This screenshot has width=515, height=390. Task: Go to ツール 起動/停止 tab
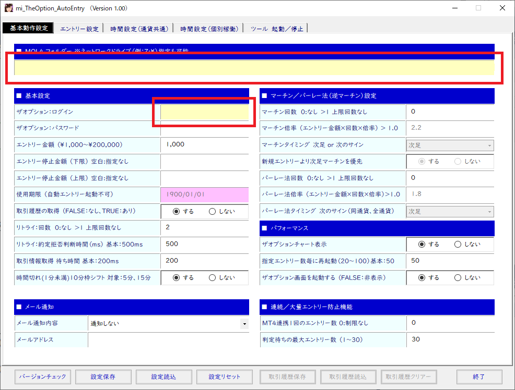[x=276, y=29]
